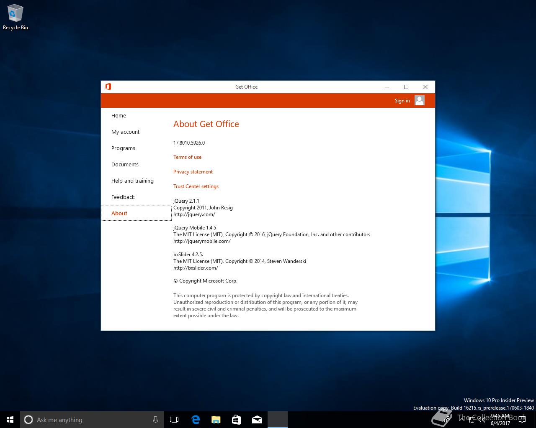This screenshot has height=428, width=536.
Task: Launch Microsoft Edge from taskbar
Action: click(x=195, y=420)
